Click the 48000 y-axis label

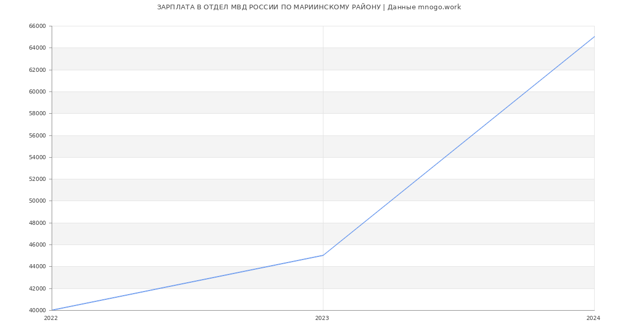pyautogui.click(x=37, y=223)
